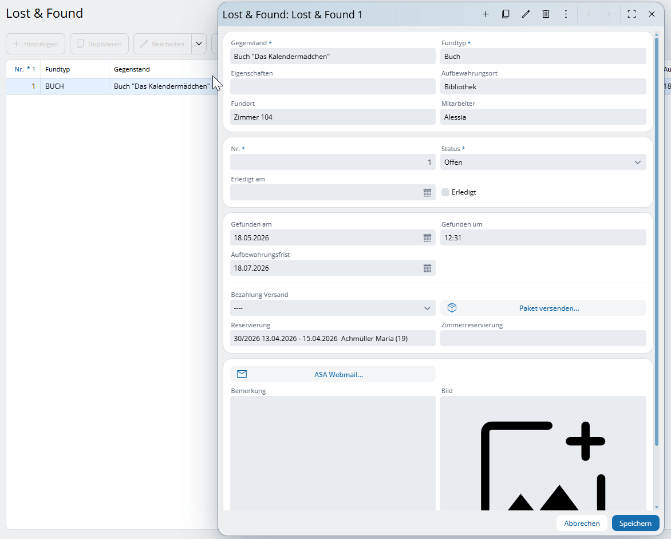Screen dimensions: 671x539
Task: Click Bearbeiten button in the list toolbar
Action: click(x=163, y=43)
